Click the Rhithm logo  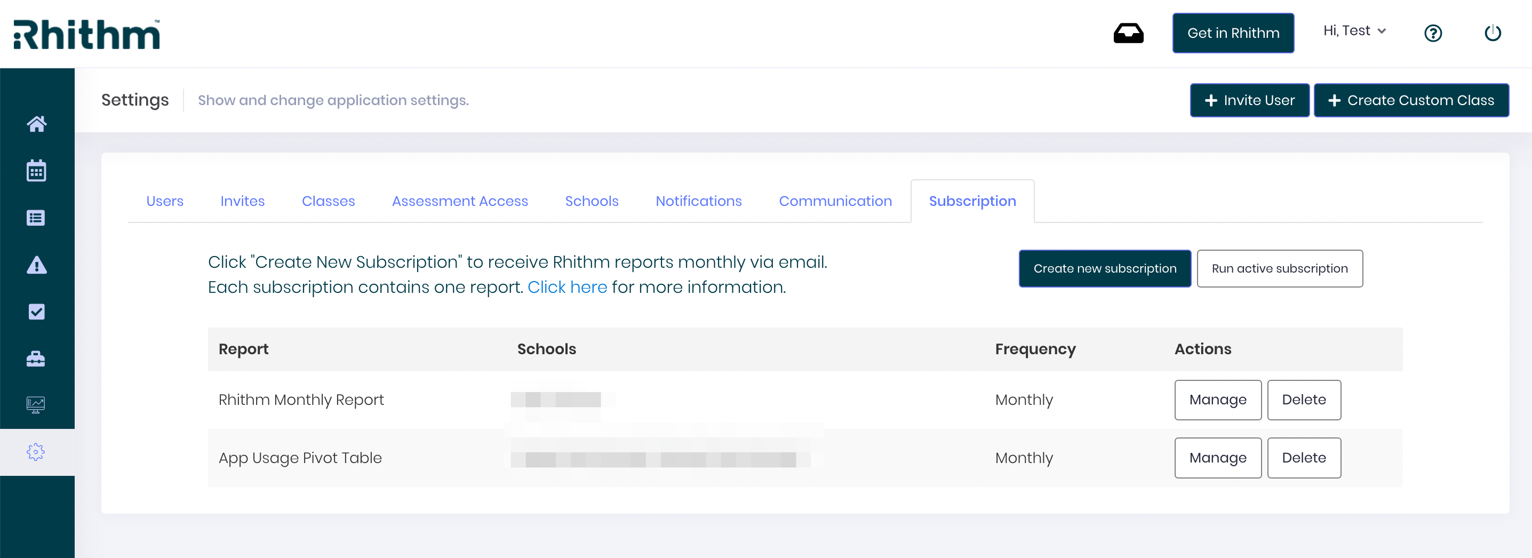point(87,34)
